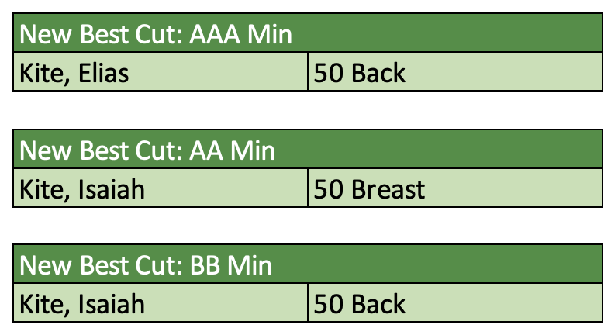Click the number '50' beside 'Breast'
The width and height of the screenshot is (611, 335).
pyautogui.click(x=329, y=188)
